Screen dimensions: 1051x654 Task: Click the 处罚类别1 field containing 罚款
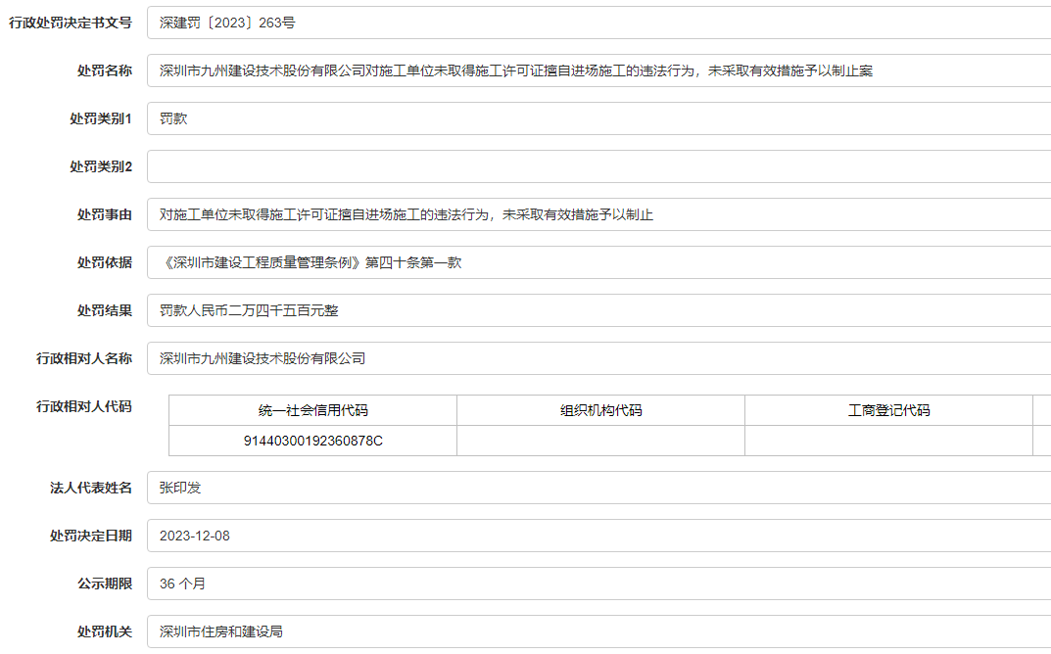(x=599, y=118)
